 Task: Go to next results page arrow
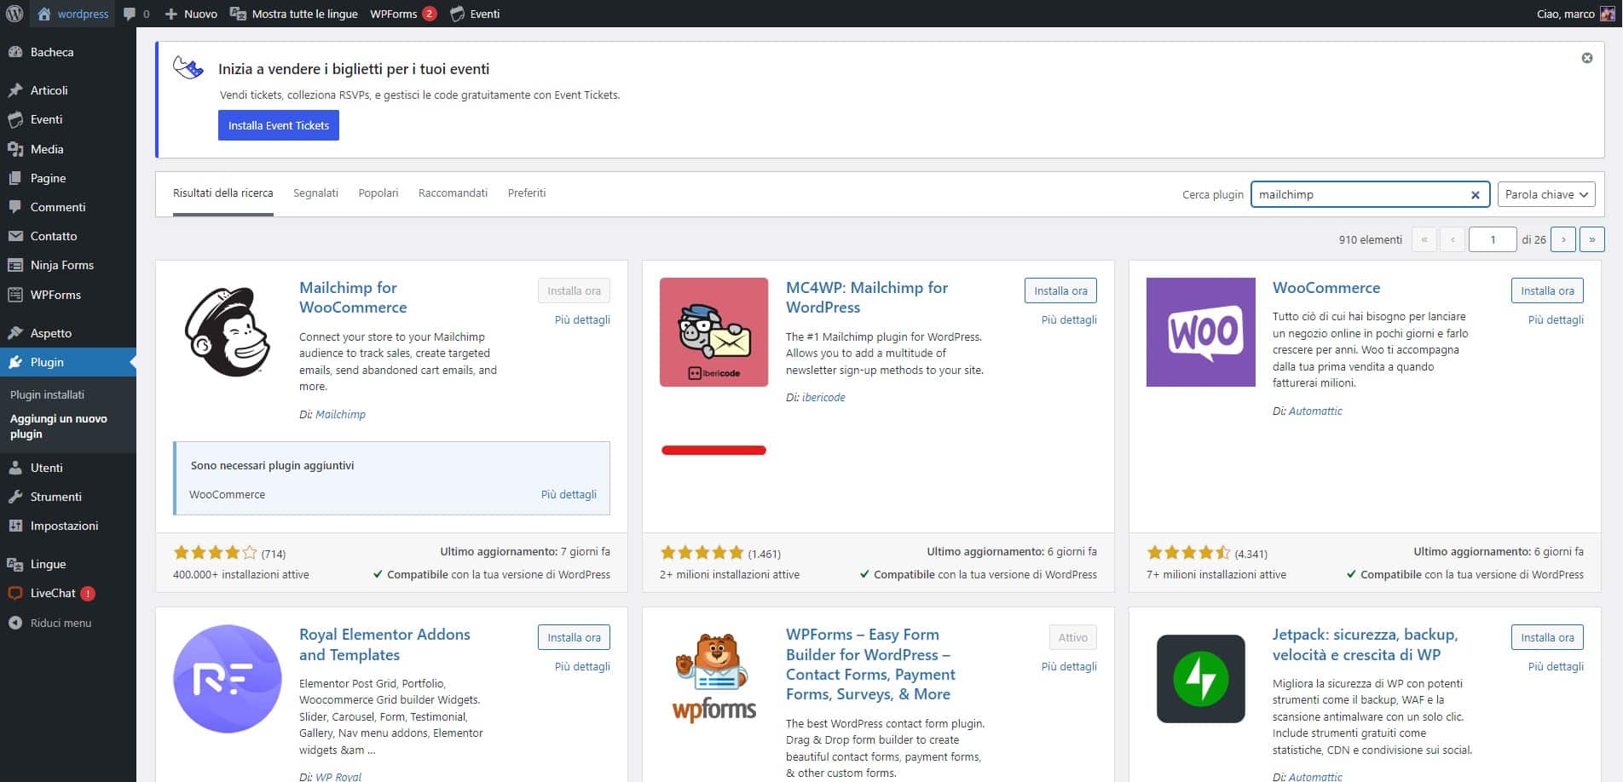[1563, 239]
